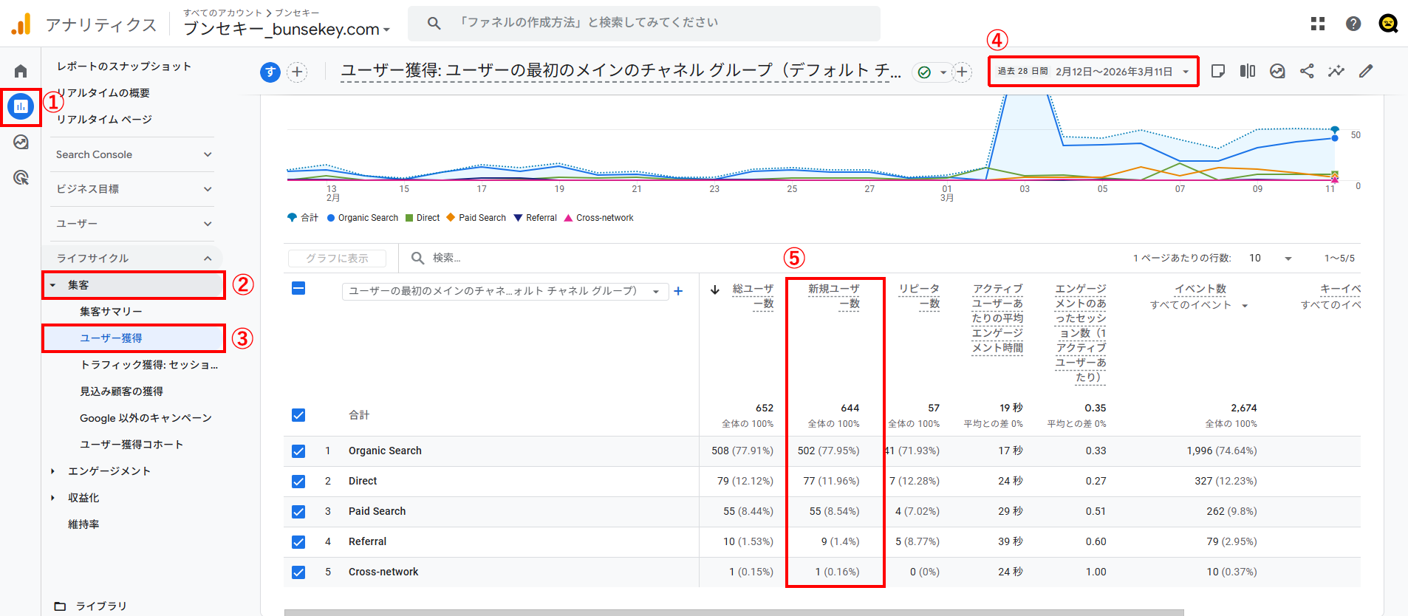Uncheck the Referral row checkbox
This screenshot has width=1408, height=616.
[x=298, y=542]
